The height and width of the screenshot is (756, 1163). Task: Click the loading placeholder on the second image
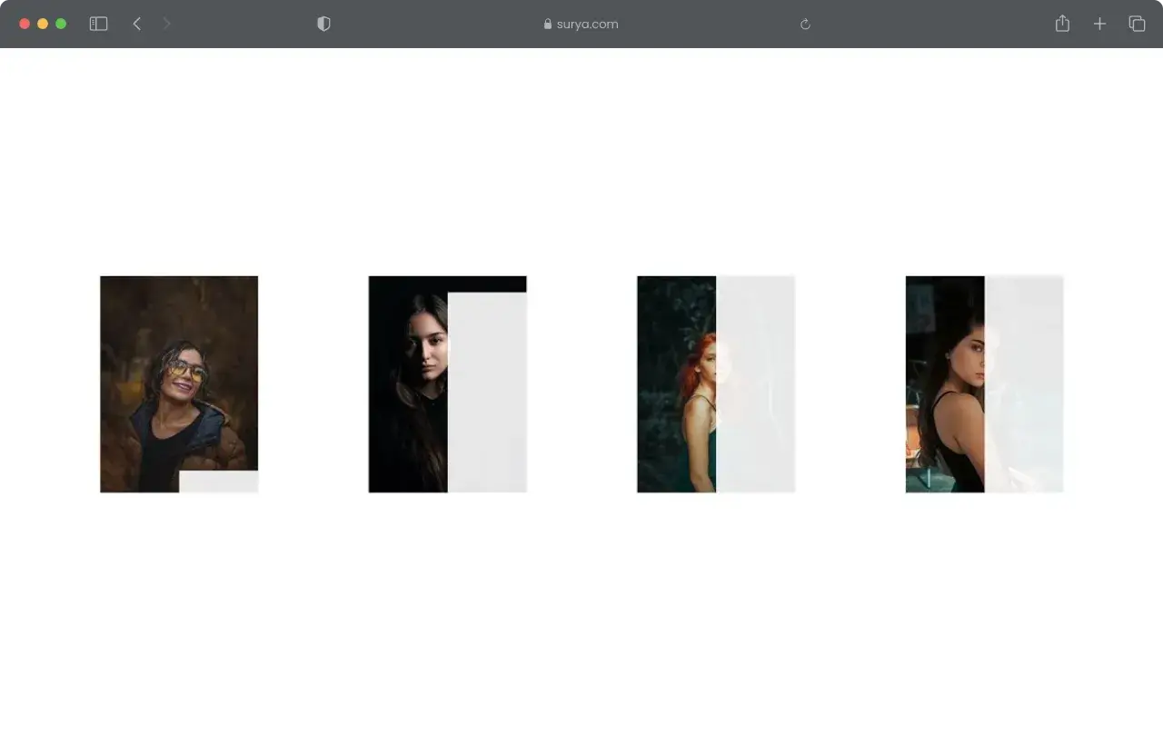(x=486, y=391)
